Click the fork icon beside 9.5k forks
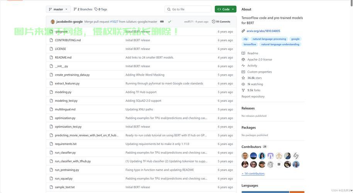The width and height of the screenshot is (353, 193). [x=243, y=90]
